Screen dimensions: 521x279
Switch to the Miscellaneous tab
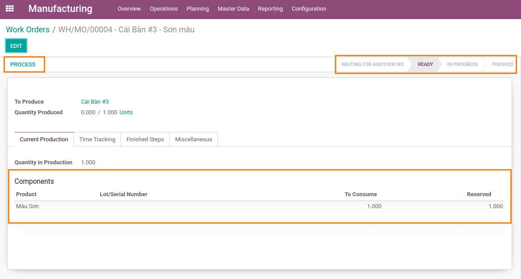(193, 139)
